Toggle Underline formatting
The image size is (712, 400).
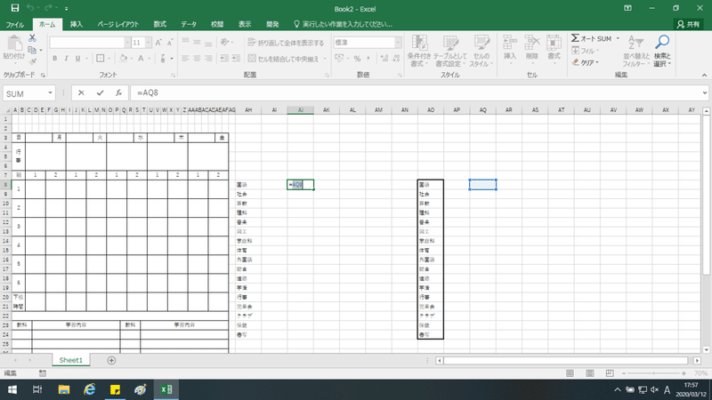[77, 59]
